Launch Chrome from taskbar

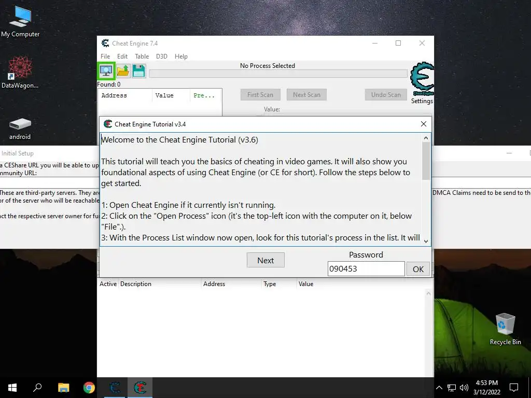(89, 388)
